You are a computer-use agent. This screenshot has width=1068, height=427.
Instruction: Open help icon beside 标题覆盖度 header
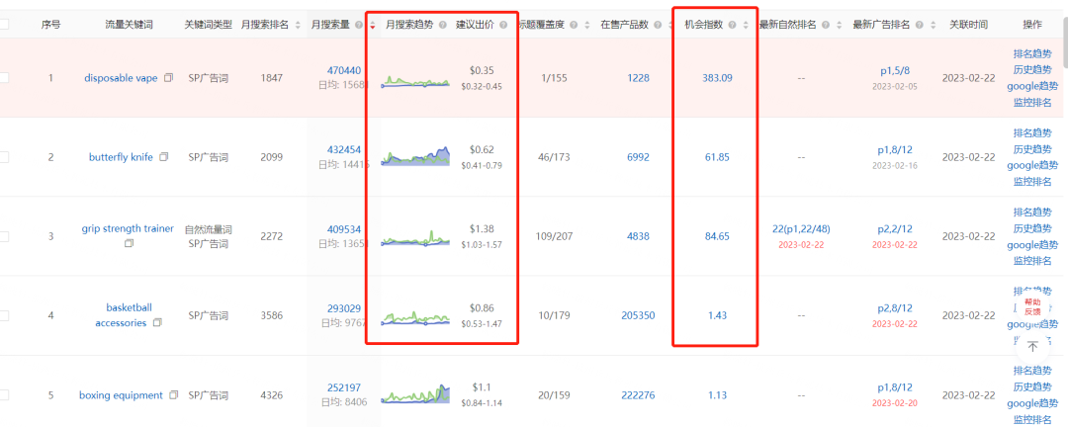[x=574, y=25]
